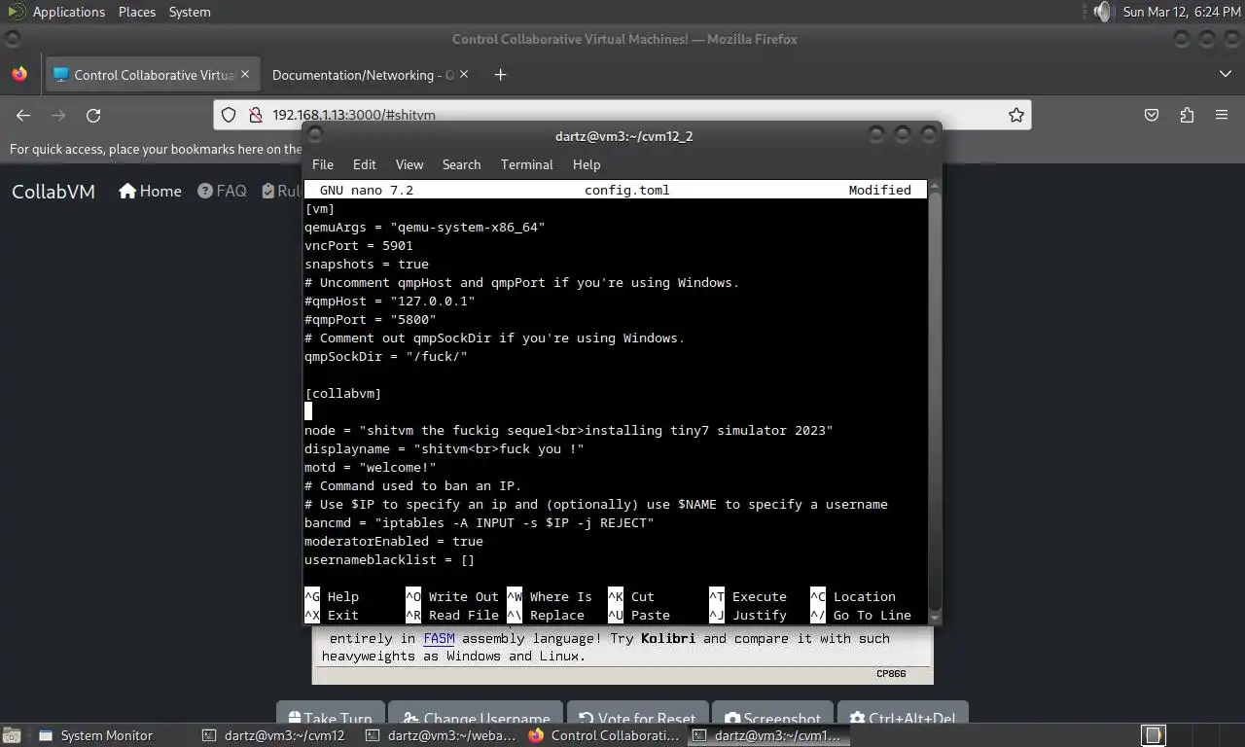Screen dimensions: 1245x747
Task: Click the Firefox logo icon left of tabs
Action: coord(19,75)
